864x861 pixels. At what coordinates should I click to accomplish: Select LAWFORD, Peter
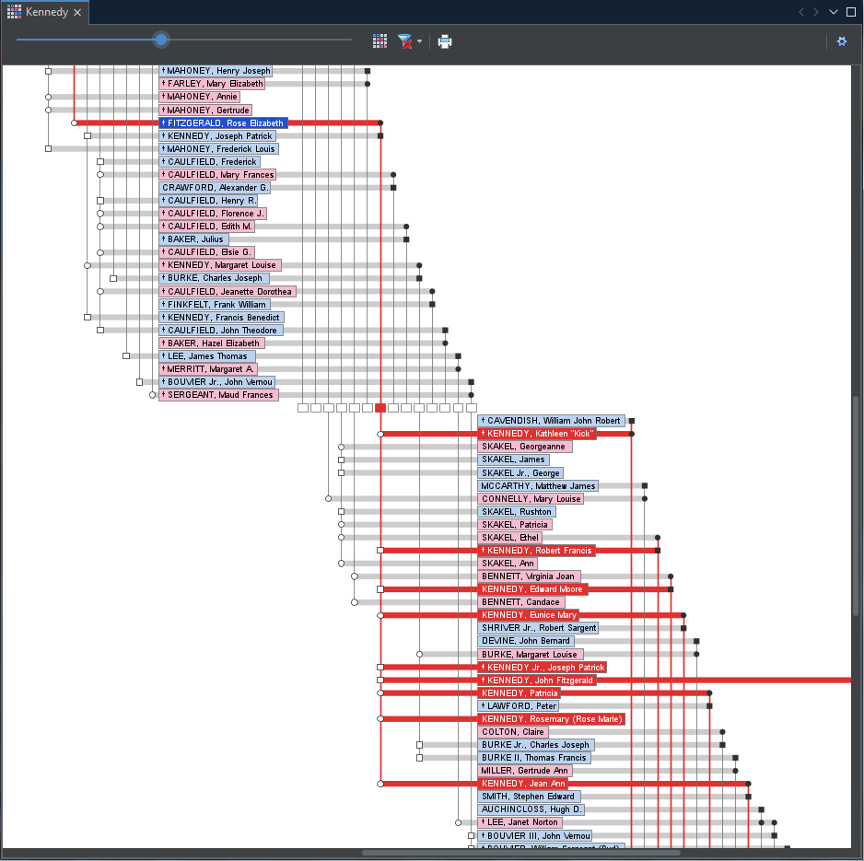tap(518, 706)
